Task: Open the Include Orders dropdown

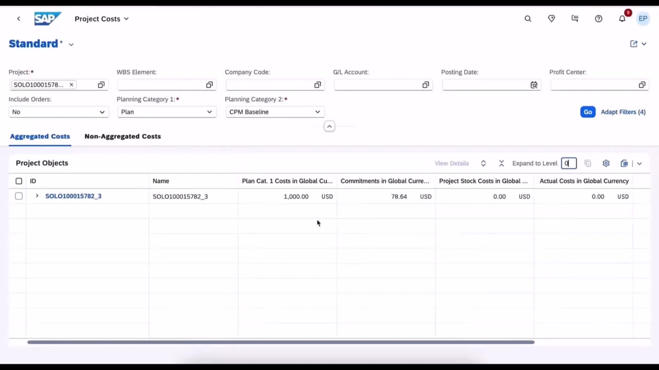Action: point(59,112)
